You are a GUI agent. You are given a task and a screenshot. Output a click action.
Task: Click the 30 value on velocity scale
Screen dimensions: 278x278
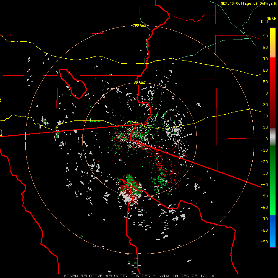pyautogui.click(x=265, y=105)
